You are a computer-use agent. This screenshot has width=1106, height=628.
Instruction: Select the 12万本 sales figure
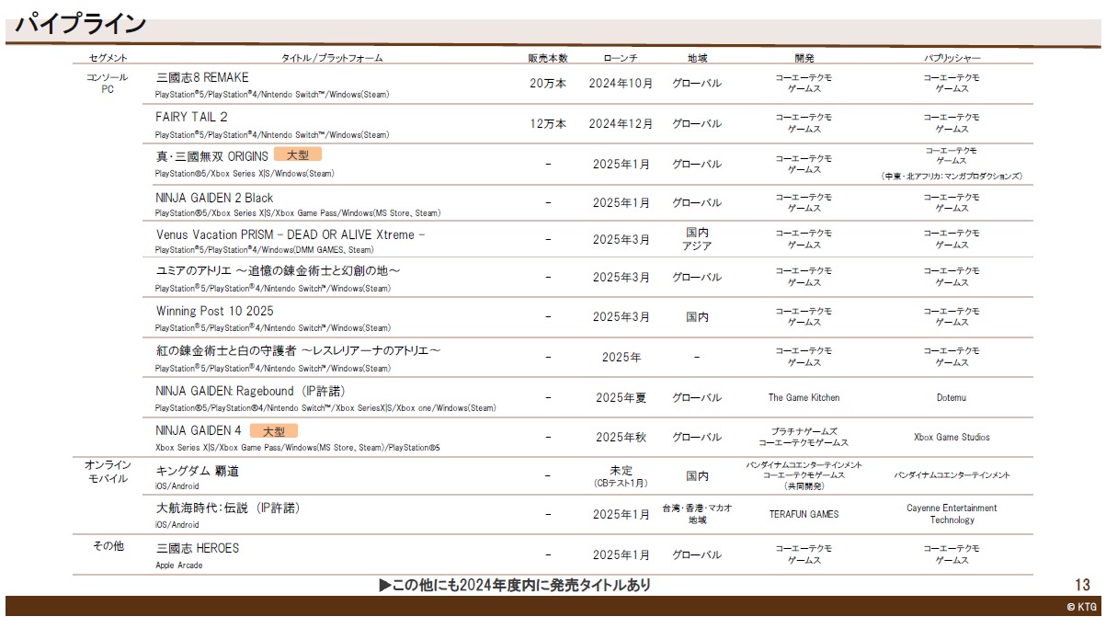pyautogui.click(x=548, y=123)
